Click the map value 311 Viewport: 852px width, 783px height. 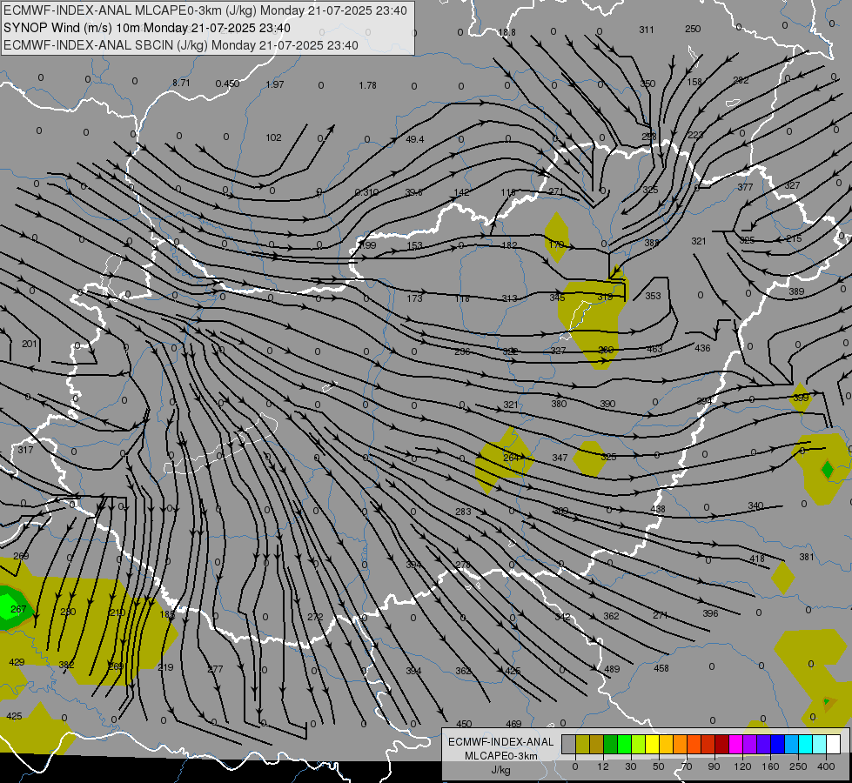click(647, 30)
